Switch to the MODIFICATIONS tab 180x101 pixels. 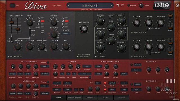point(74,97)
